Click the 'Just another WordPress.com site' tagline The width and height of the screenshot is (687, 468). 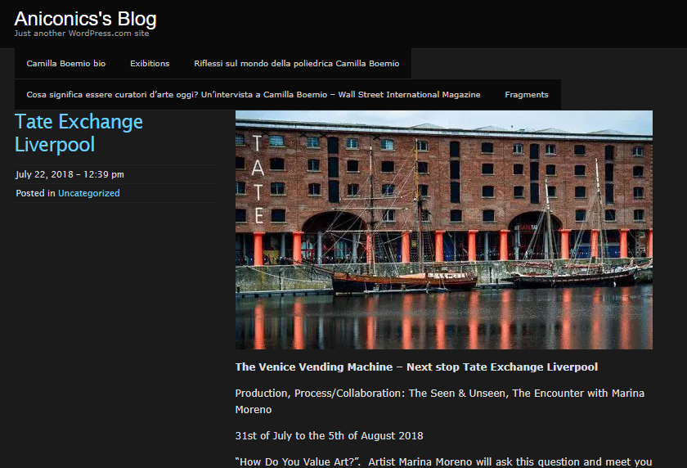click(82, 34)
